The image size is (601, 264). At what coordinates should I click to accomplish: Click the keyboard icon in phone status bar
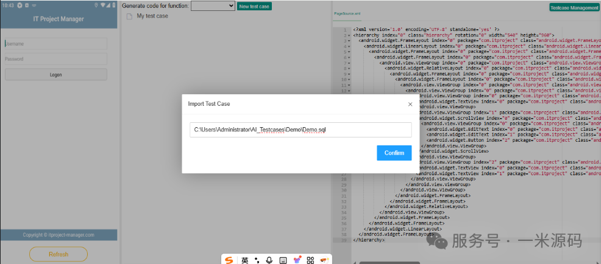point(34,5)
